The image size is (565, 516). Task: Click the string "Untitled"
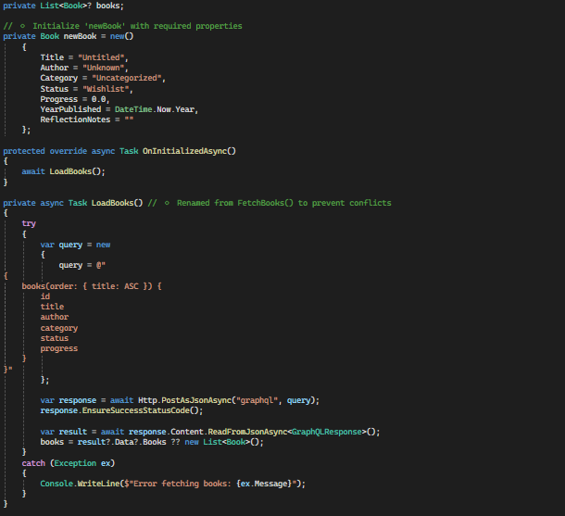click(x=101, y=57)
